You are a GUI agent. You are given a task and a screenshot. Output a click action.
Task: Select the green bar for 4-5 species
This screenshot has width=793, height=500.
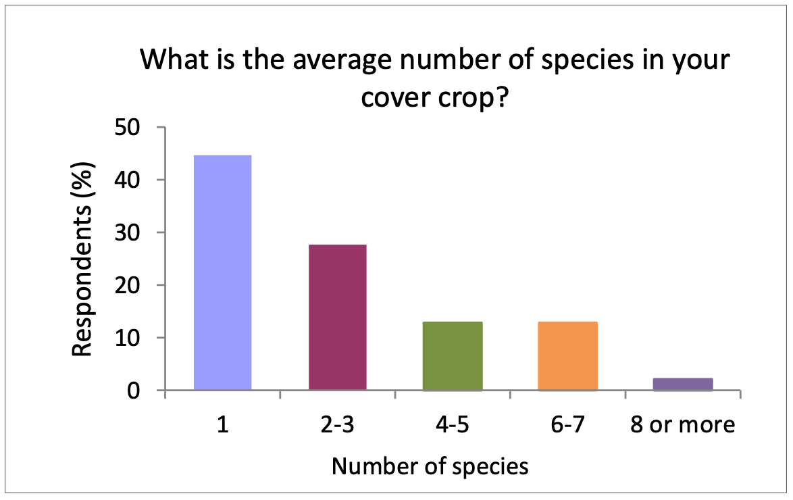[x=453, y=356]
